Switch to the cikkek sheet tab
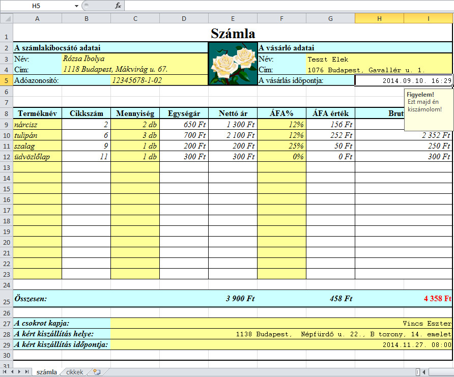This screenshot has height=377, width=454. click(75, 372)
